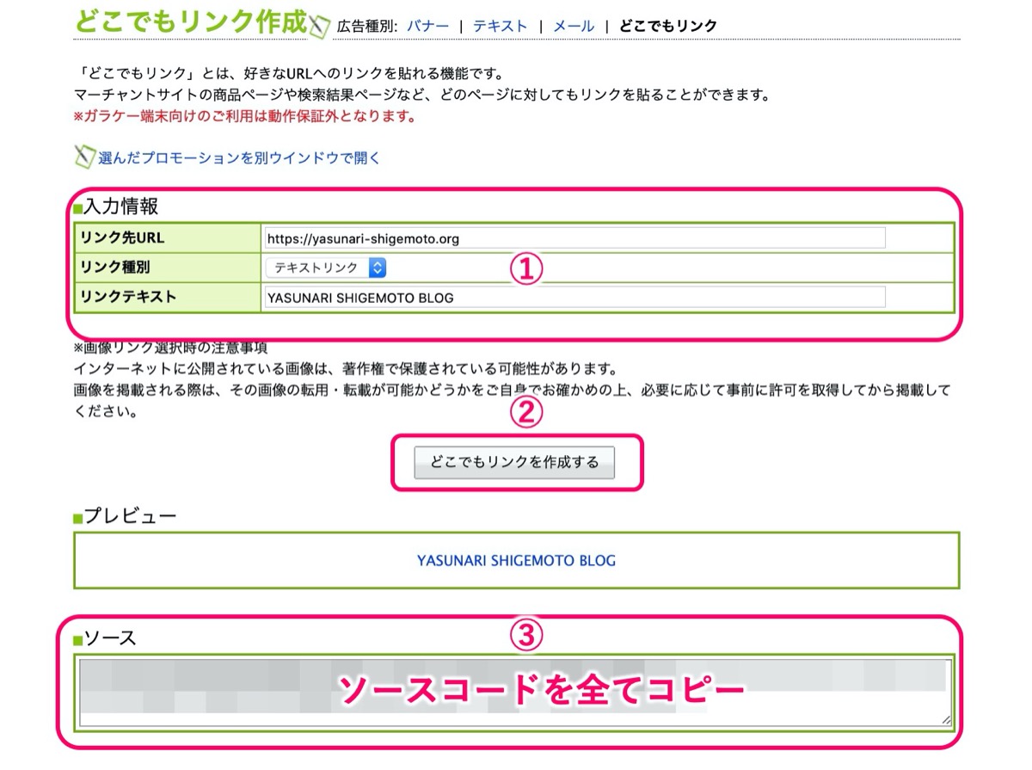
Task: Click the green square beside 入力情報 heading
Action: [x=78, y=208]
